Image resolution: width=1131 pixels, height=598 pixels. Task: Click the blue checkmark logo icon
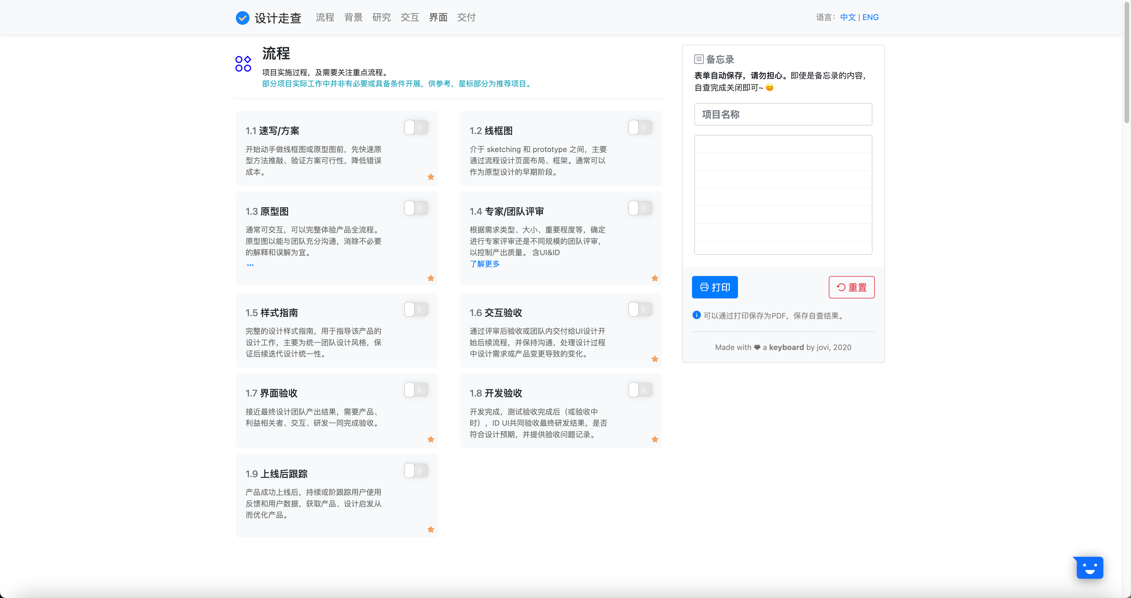pos(242,18)
